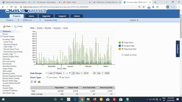Click orange Returning Visits color swatch
This screenshot has width=182, height=102.
pos(120,49)
